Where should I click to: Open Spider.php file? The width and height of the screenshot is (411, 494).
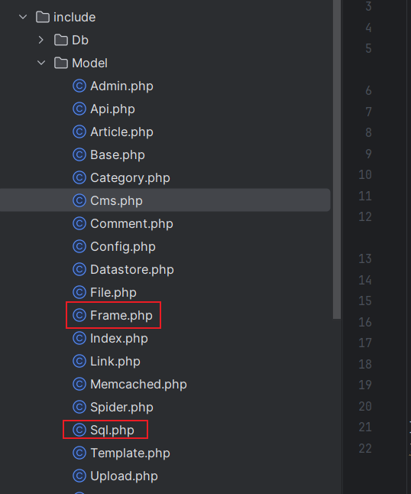click(121, 407)
